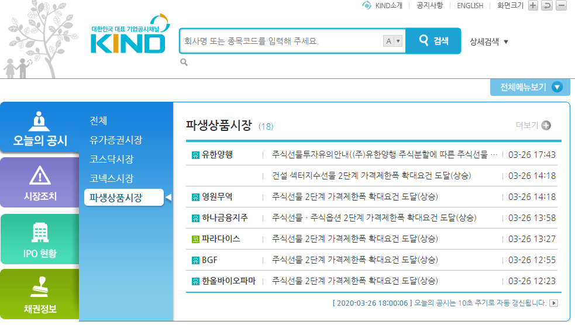This screenshot has width=575, height=325.
Task: Select the 파생상품시장 menu item
Action: [124, 198]
